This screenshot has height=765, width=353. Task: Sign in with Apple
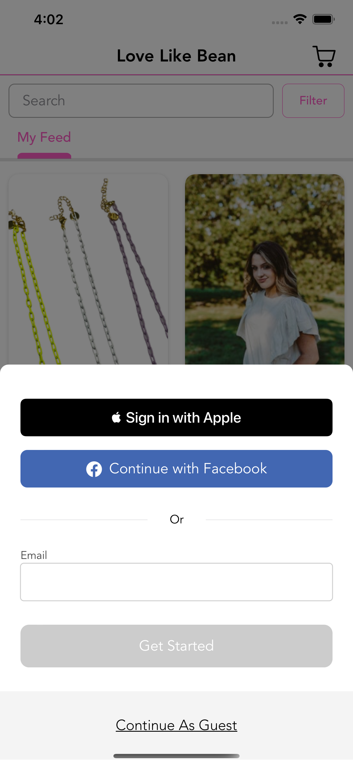[x=176, y=417]
